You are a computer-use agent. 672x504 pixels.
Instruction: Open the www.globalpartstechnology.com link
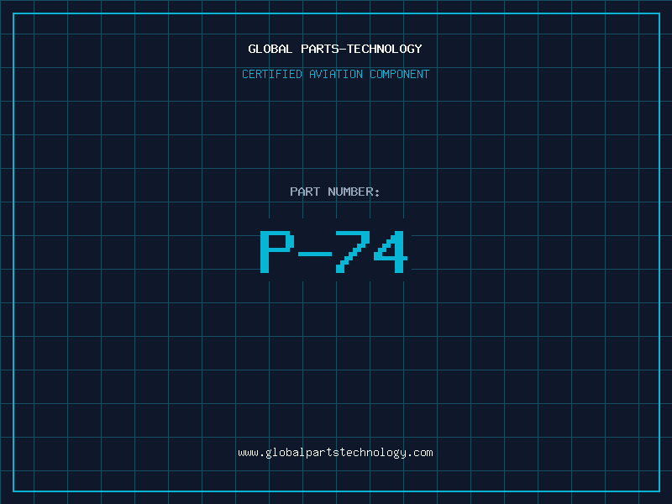click(335, 453)
